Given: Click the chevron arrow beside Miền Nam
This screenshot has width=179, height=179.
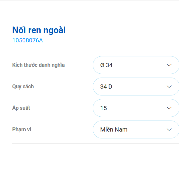Looking at the screenshot, I should click(x=169, y=129).
